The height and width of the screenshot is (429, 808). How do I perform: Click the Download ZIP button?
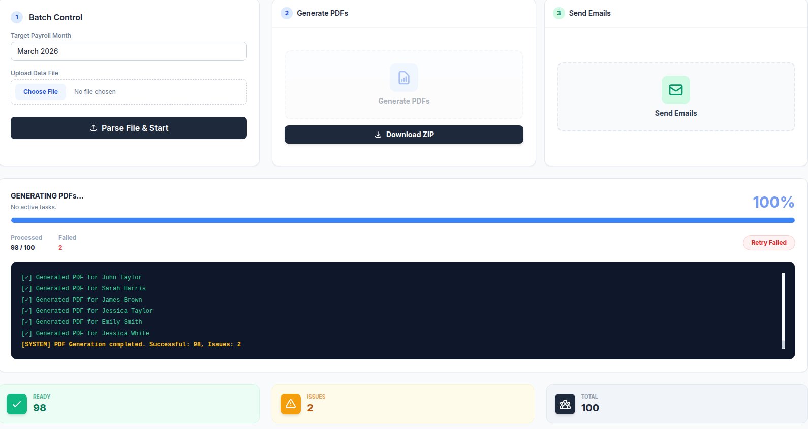coord(404,135)
